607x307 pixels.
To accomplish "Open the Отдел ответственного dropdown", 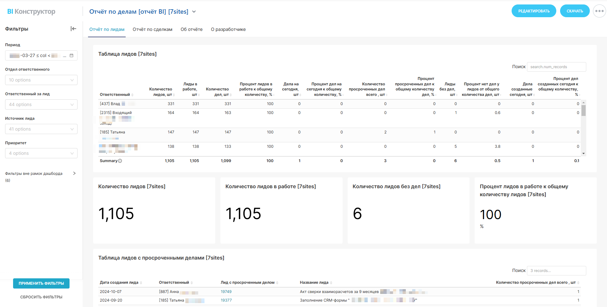I will [41, 80].
